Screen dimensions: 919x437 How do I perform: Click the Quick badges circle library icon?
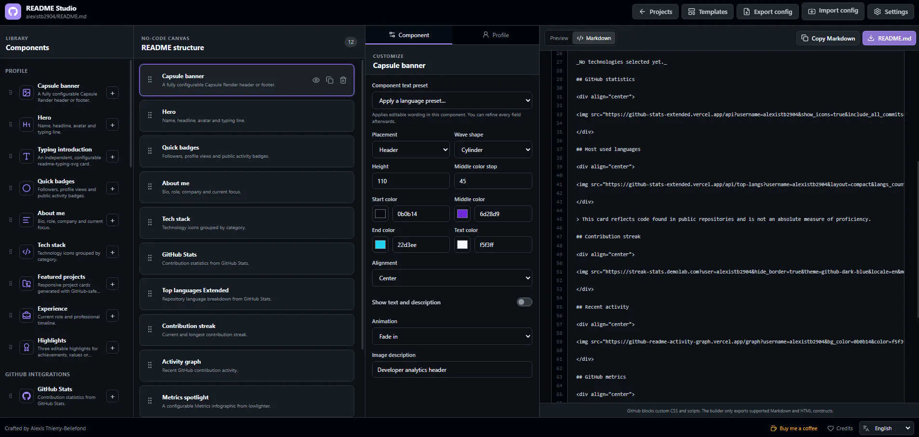(27, 188)
